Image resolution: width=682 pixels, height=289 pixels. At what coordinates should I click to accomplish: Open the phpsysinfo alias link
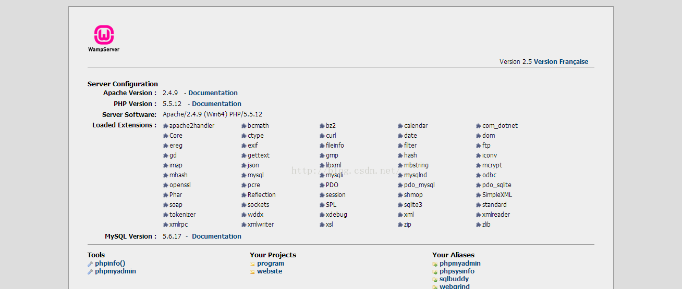click(x=457, y=271)
